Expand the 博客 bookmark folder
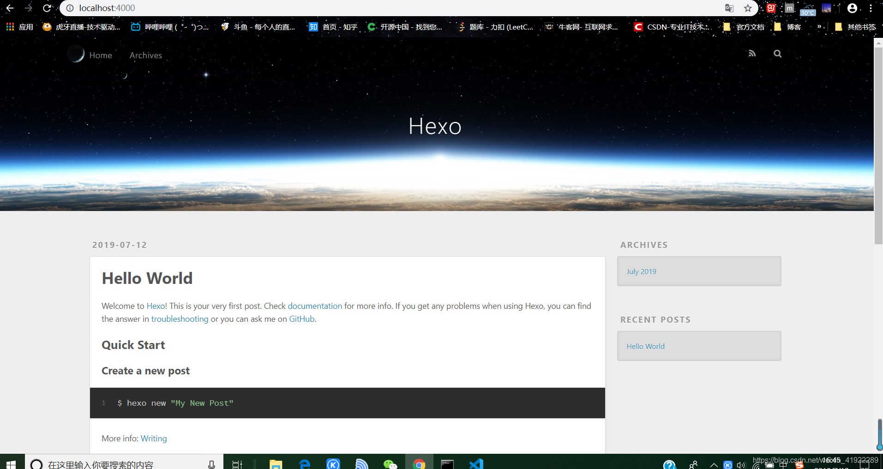The height and width of the screenshot is (469, 883). click(x=787, y=27)
